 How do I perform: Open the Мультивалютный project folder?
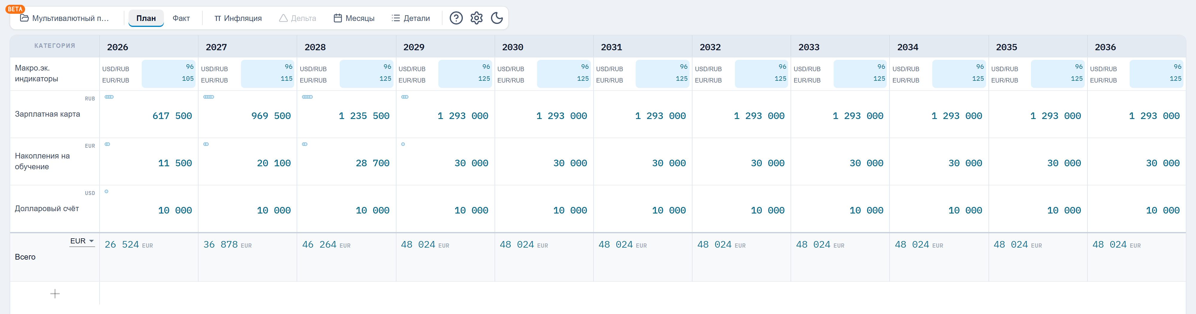click(65, 18)
